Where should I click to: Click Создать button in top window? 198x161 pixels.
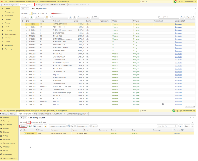pyautogui.click(x=25, y=17)
